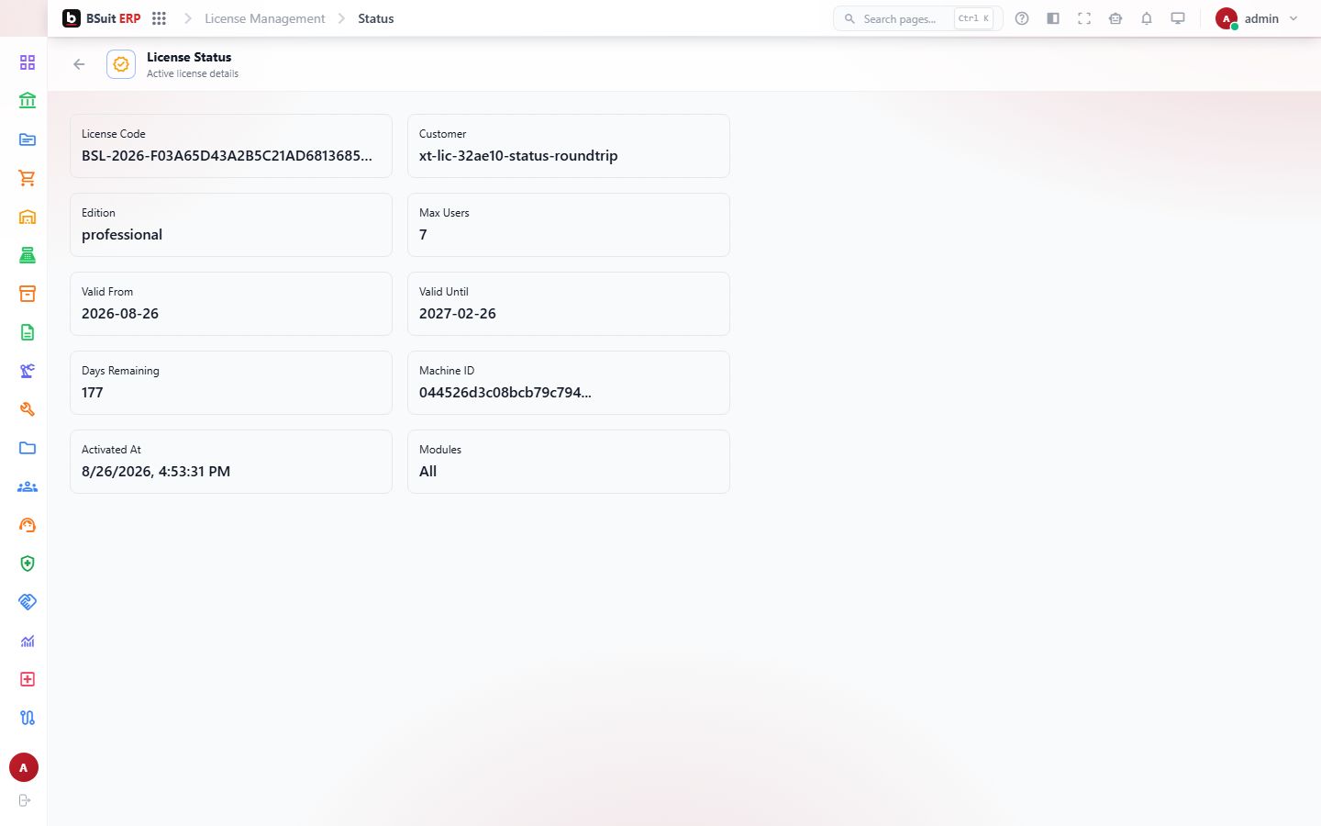Click the Valid Until date 2027-02-26
Image resolution: width=1321 pixels, height=826 pixels.
458,314
